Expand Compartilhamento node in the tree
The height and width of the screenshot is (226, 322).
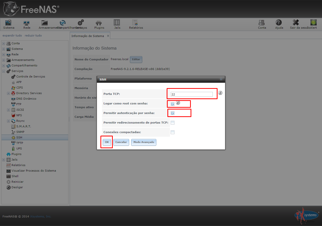[x=4, y=65]
